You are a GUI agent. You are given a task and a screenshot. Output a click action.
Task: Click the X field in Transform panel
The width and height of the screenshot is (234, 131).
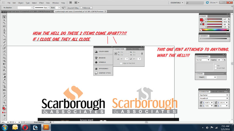(x=124, y=52)
